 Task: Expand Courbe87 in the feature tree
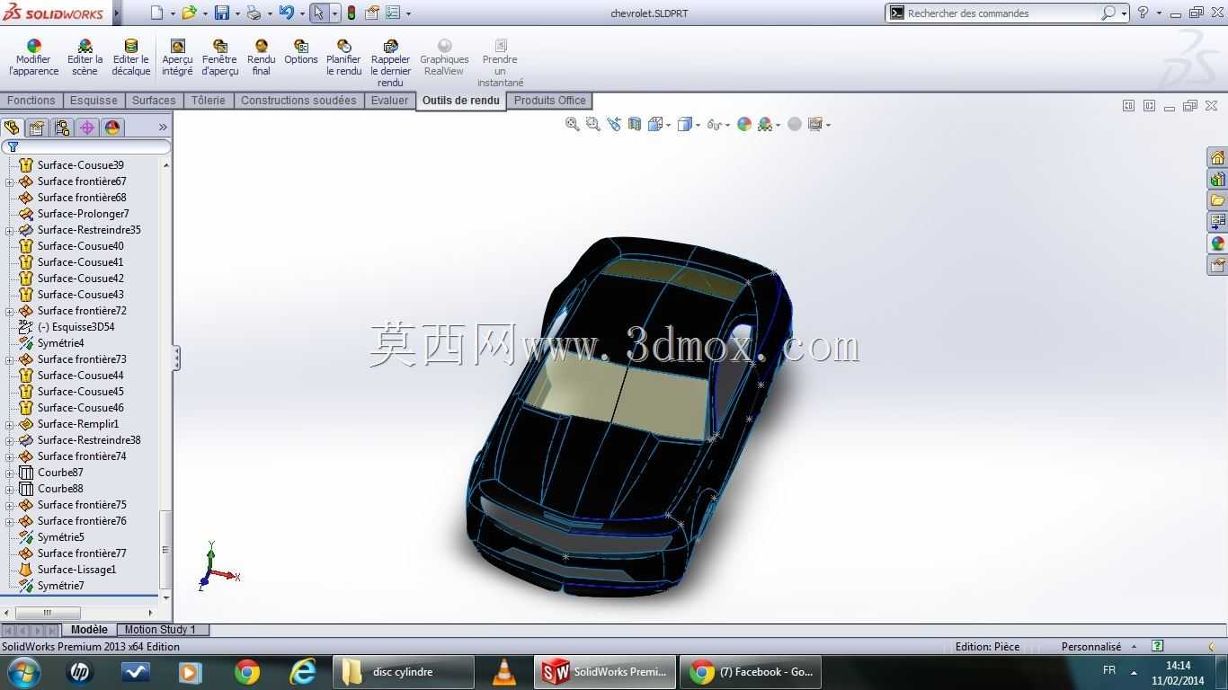coord(10,473)
